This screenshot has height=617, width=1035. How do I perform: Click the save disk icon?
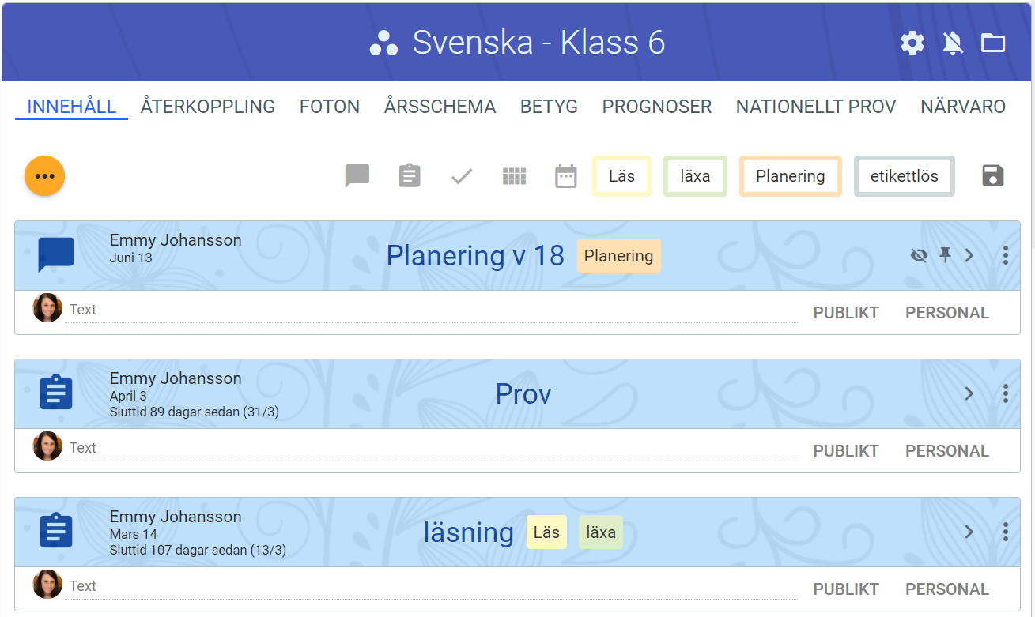point(992,175)
